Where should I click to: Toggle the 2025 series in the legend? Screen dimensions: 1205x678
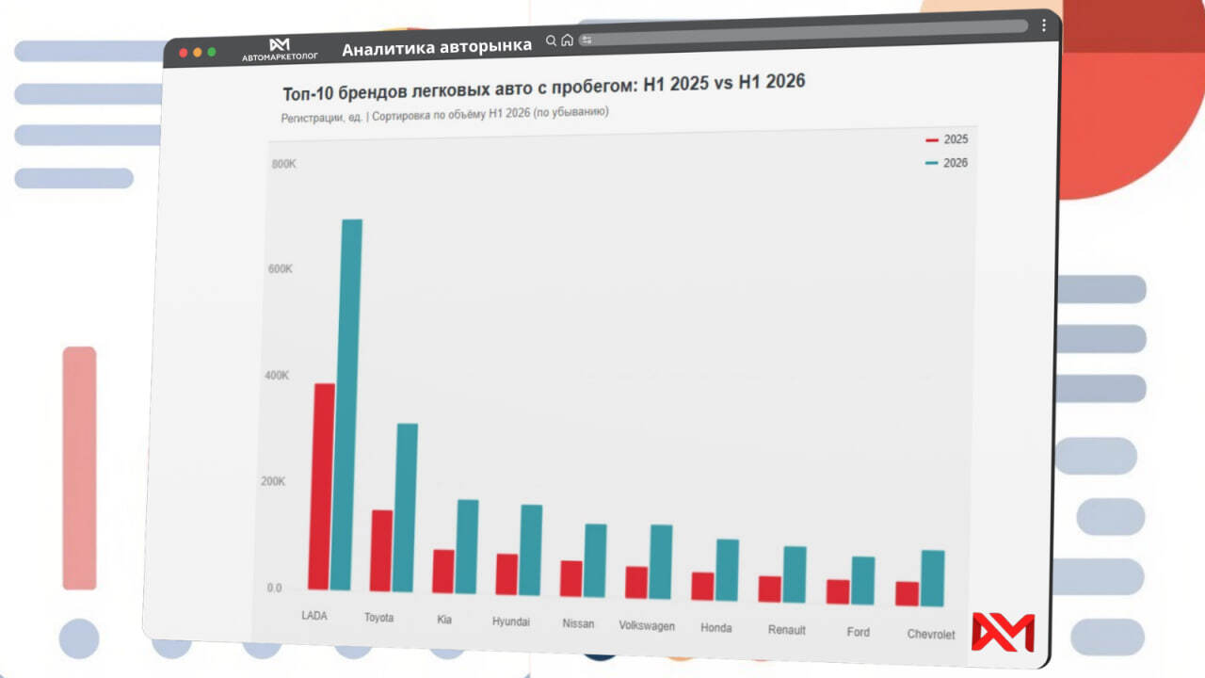click(946, 139)
